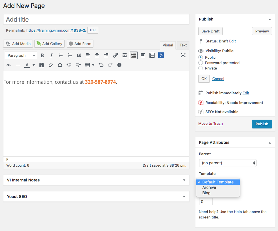Click the Preview button
The width and height of the screenshot is (278, 231).
pos(262,31)
